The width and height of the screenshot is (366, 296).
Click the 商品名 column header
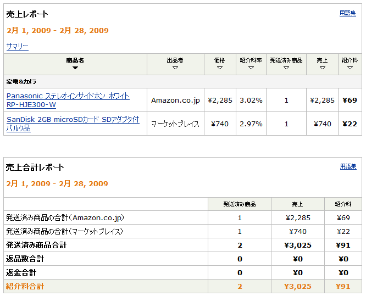tap(75, 60)
